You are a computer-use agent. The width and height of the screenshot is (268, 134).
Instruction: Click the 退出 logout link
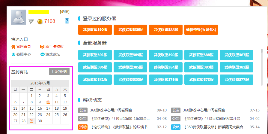(x=64, y=12)
